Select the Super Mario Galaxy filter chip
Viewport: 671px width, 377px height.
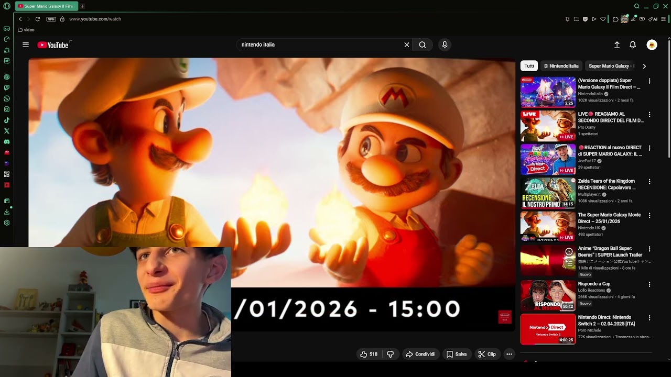coord(610,66)
